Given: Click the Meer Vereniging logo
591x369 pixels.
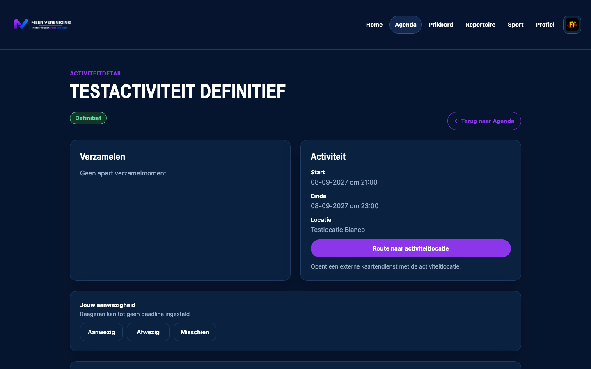Looking at the screenshot, I should [42, 24].
